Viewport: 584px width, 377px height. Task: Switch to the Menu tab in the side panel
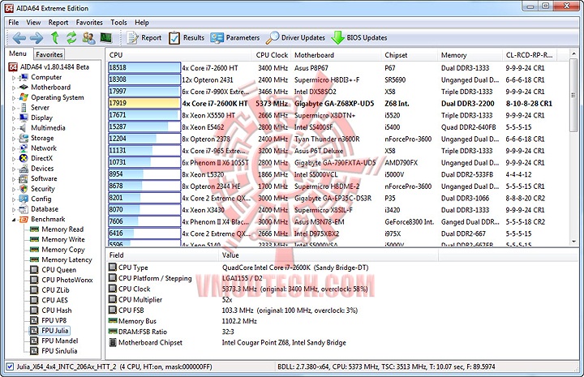tap(18, 54)
